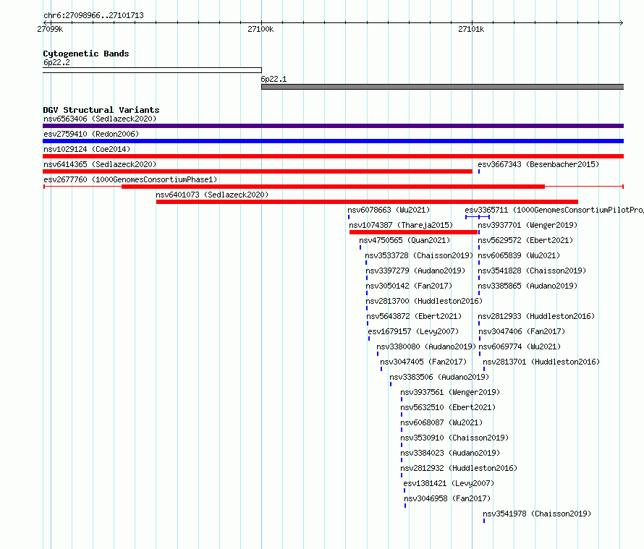Viewport: 644px width, 549px height.
Task: Open nsv1074387 (Thareja2015) variant
Action: pos(401,225)
